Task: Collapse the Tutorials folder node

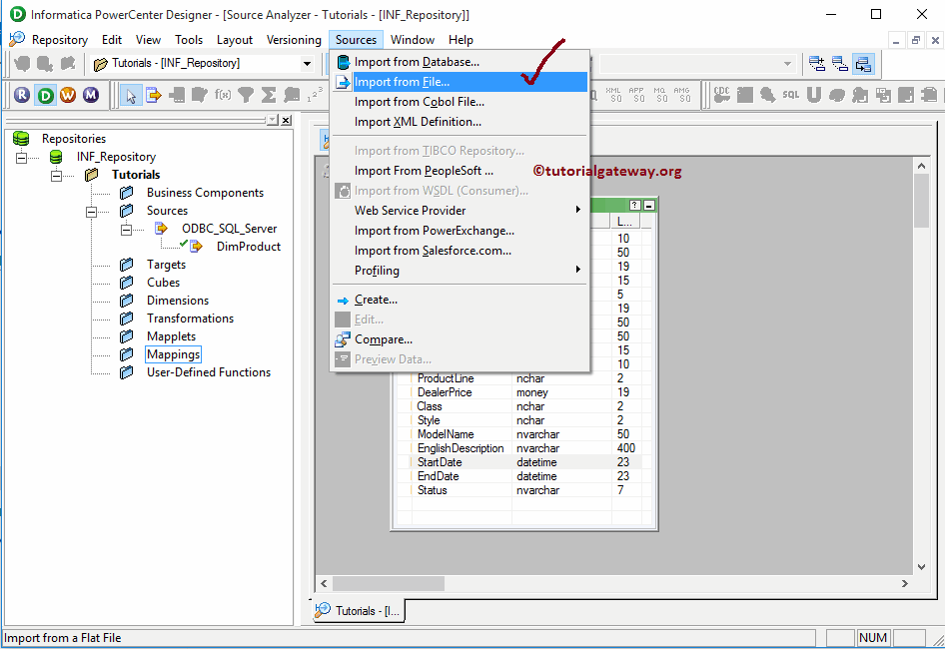Action: 57,176
